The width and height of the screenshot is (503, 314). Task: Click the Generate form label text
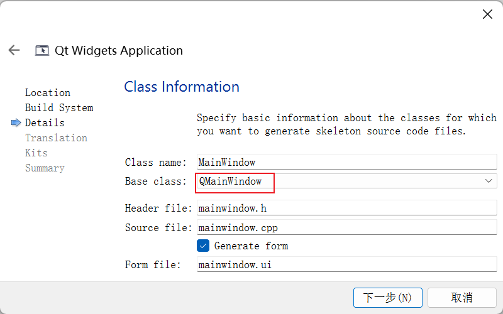(251, 246)
